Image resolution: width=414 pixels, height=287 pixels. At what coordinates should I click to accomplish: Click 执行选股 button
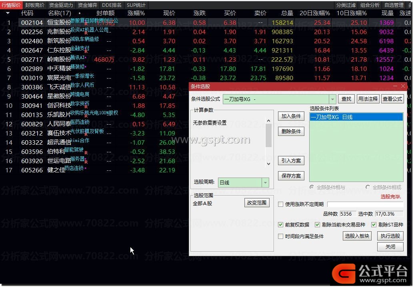pos(390,236)
